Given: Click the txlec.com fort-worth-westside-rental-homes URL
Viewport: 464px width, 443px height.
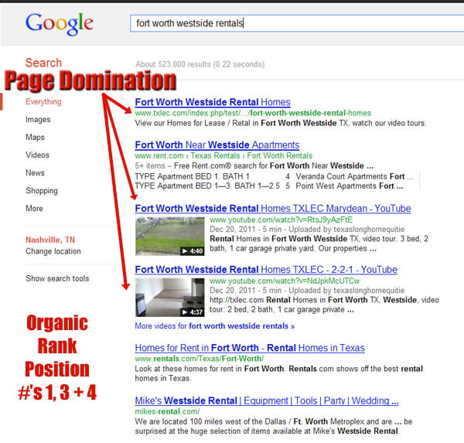Looking at the screenshot, I should coord(253,113).
